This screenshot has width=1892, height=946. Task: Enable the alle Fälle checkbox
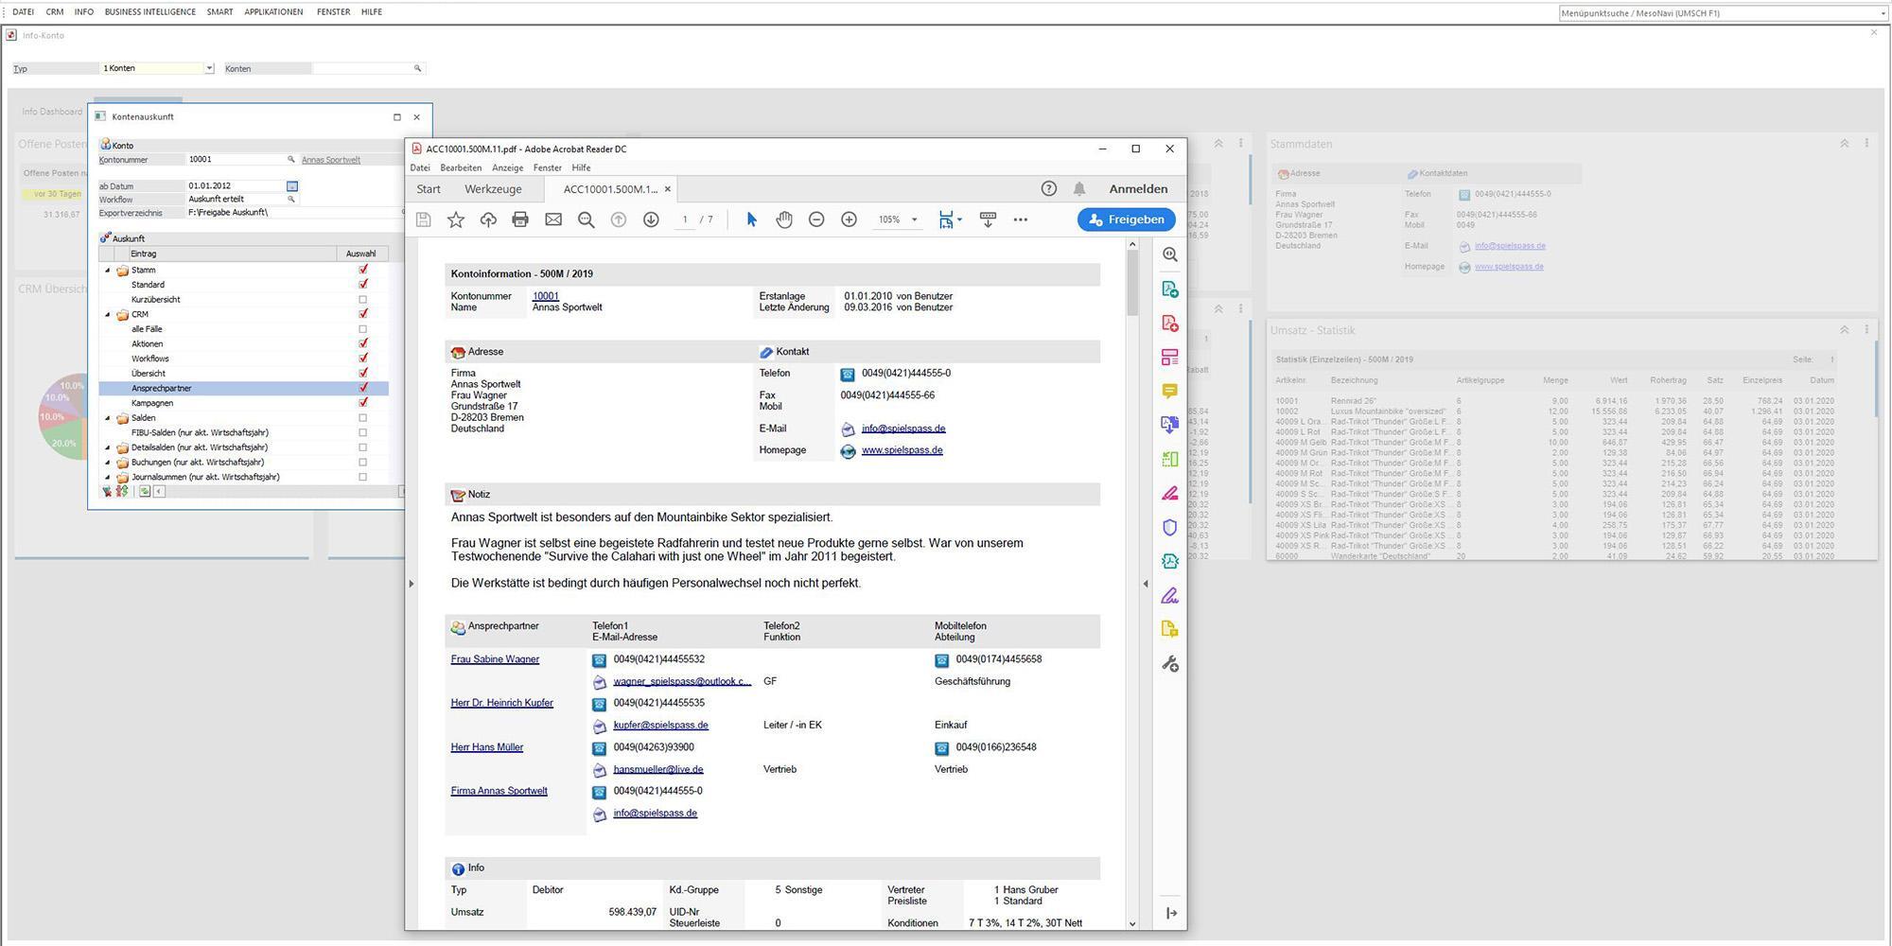coord(362,329)
